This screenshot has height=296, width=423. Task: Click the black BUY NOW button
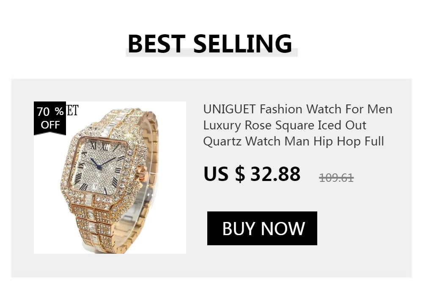click(262, 228)
